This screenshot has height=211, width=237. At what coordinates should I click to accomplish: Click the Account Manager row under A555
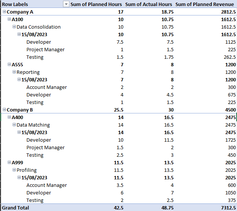(46, 87)
